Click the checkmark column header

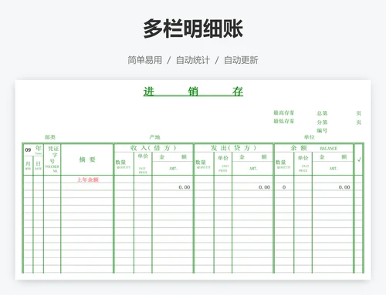(359, 159)
